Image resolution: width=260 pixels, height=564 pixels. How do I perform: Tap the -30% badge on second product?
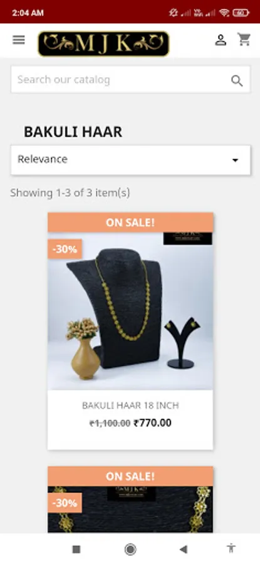(65, 503)
